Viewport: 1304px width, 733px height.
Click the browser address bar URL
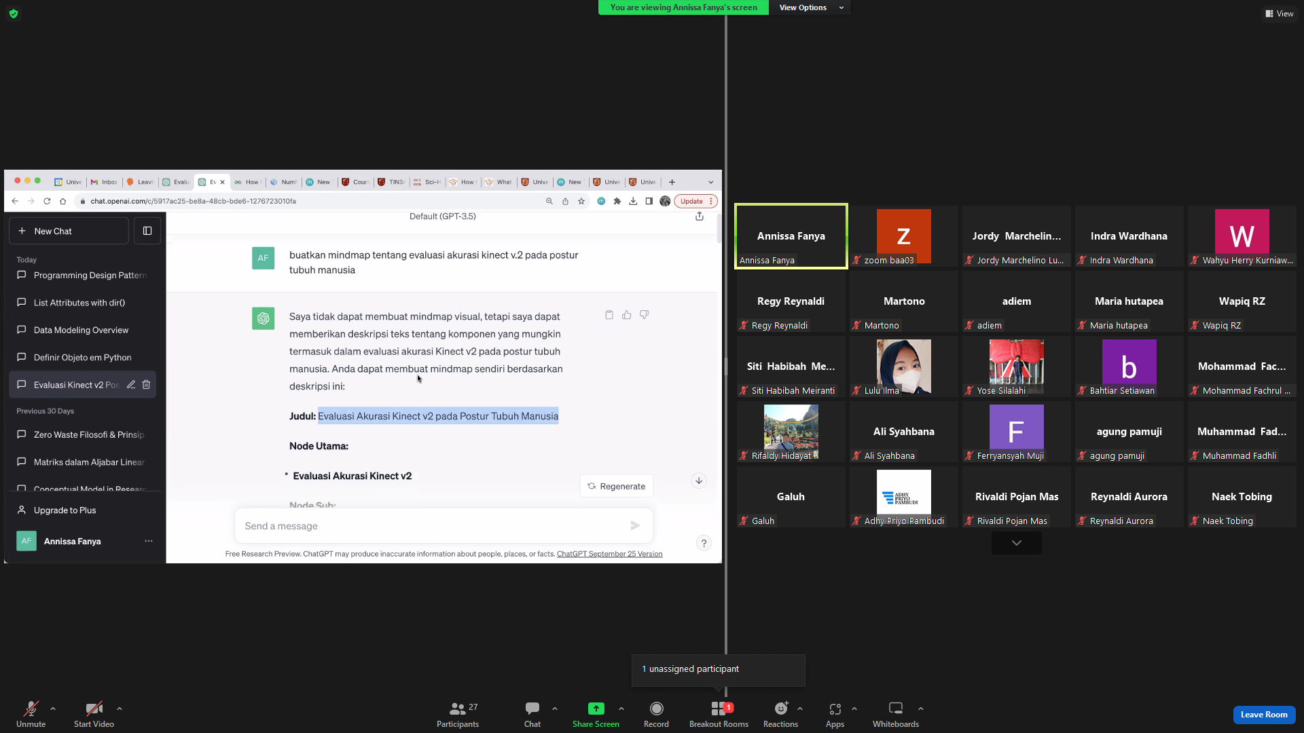coord(194,201)
